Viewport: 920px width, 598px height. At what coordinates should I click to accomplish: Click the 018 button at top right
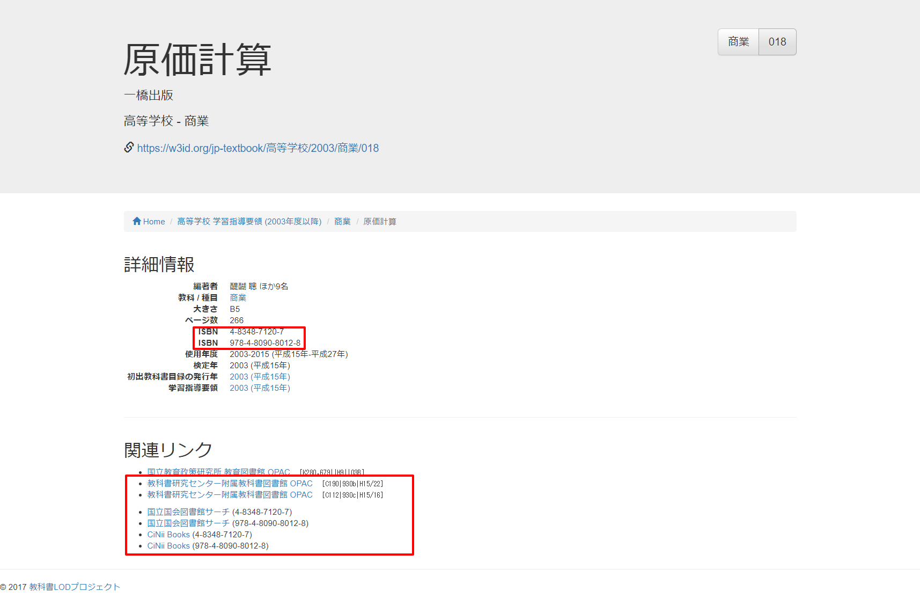tap(777, 41)
